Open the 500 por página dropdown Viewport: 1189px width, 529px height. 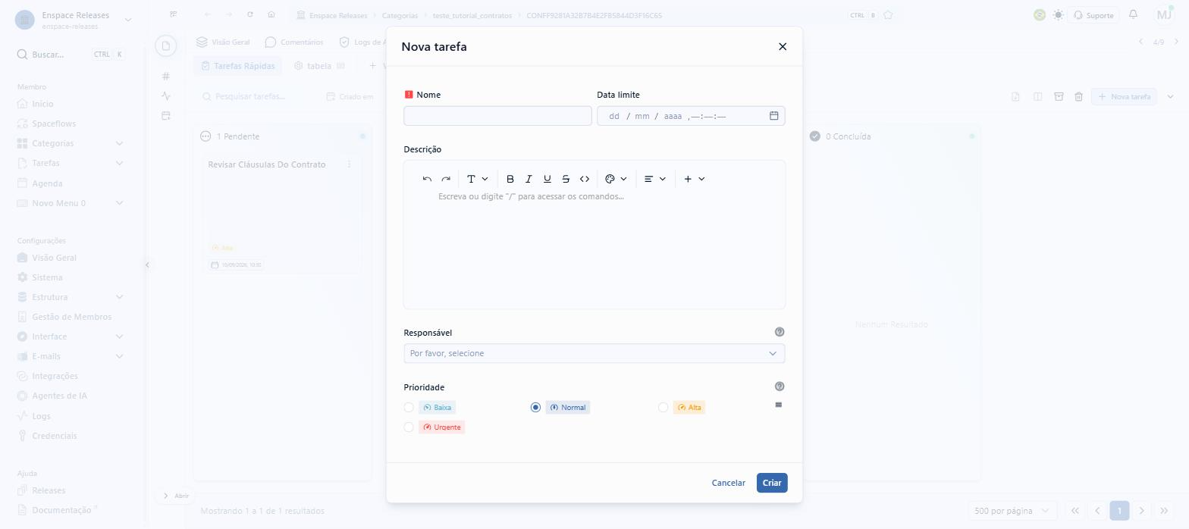coord(1012,511)
